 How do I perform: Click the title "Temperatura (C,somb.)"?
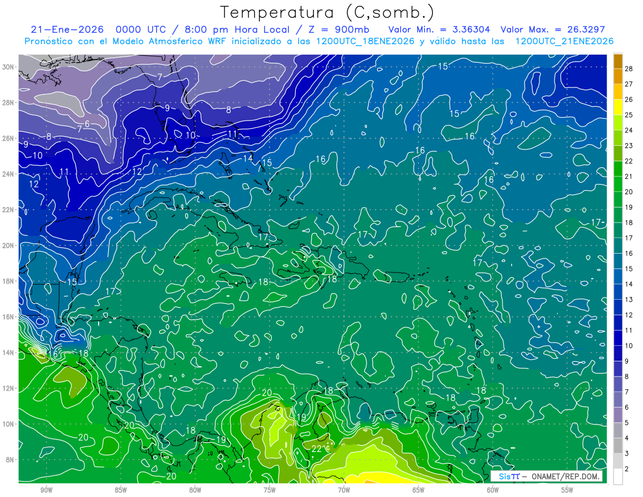coord(327,12)
